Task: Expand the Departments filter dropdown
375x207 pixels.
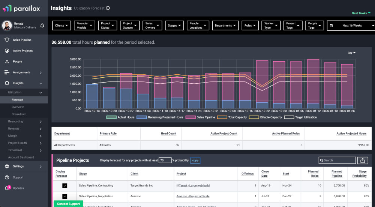Action: [225, 25]
